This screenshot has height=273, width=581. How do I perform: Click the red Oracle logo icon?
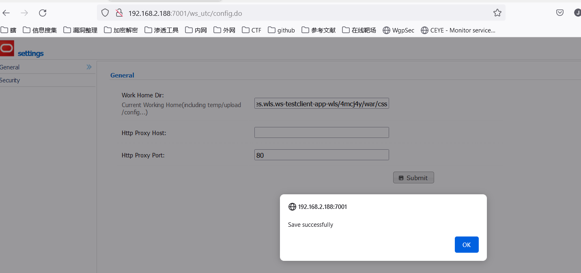[x=7, y=48]
